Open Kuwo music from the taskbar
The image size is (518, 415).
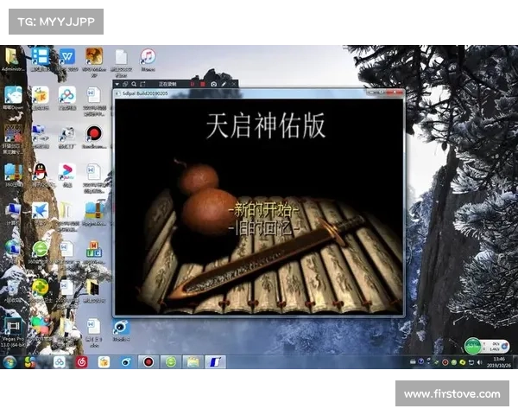[104, 362]
